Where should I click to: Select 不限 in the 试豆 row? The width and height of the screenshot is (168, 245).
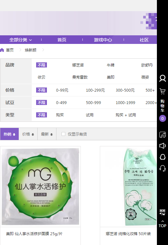pyautogui.click(x=42, y=102)
